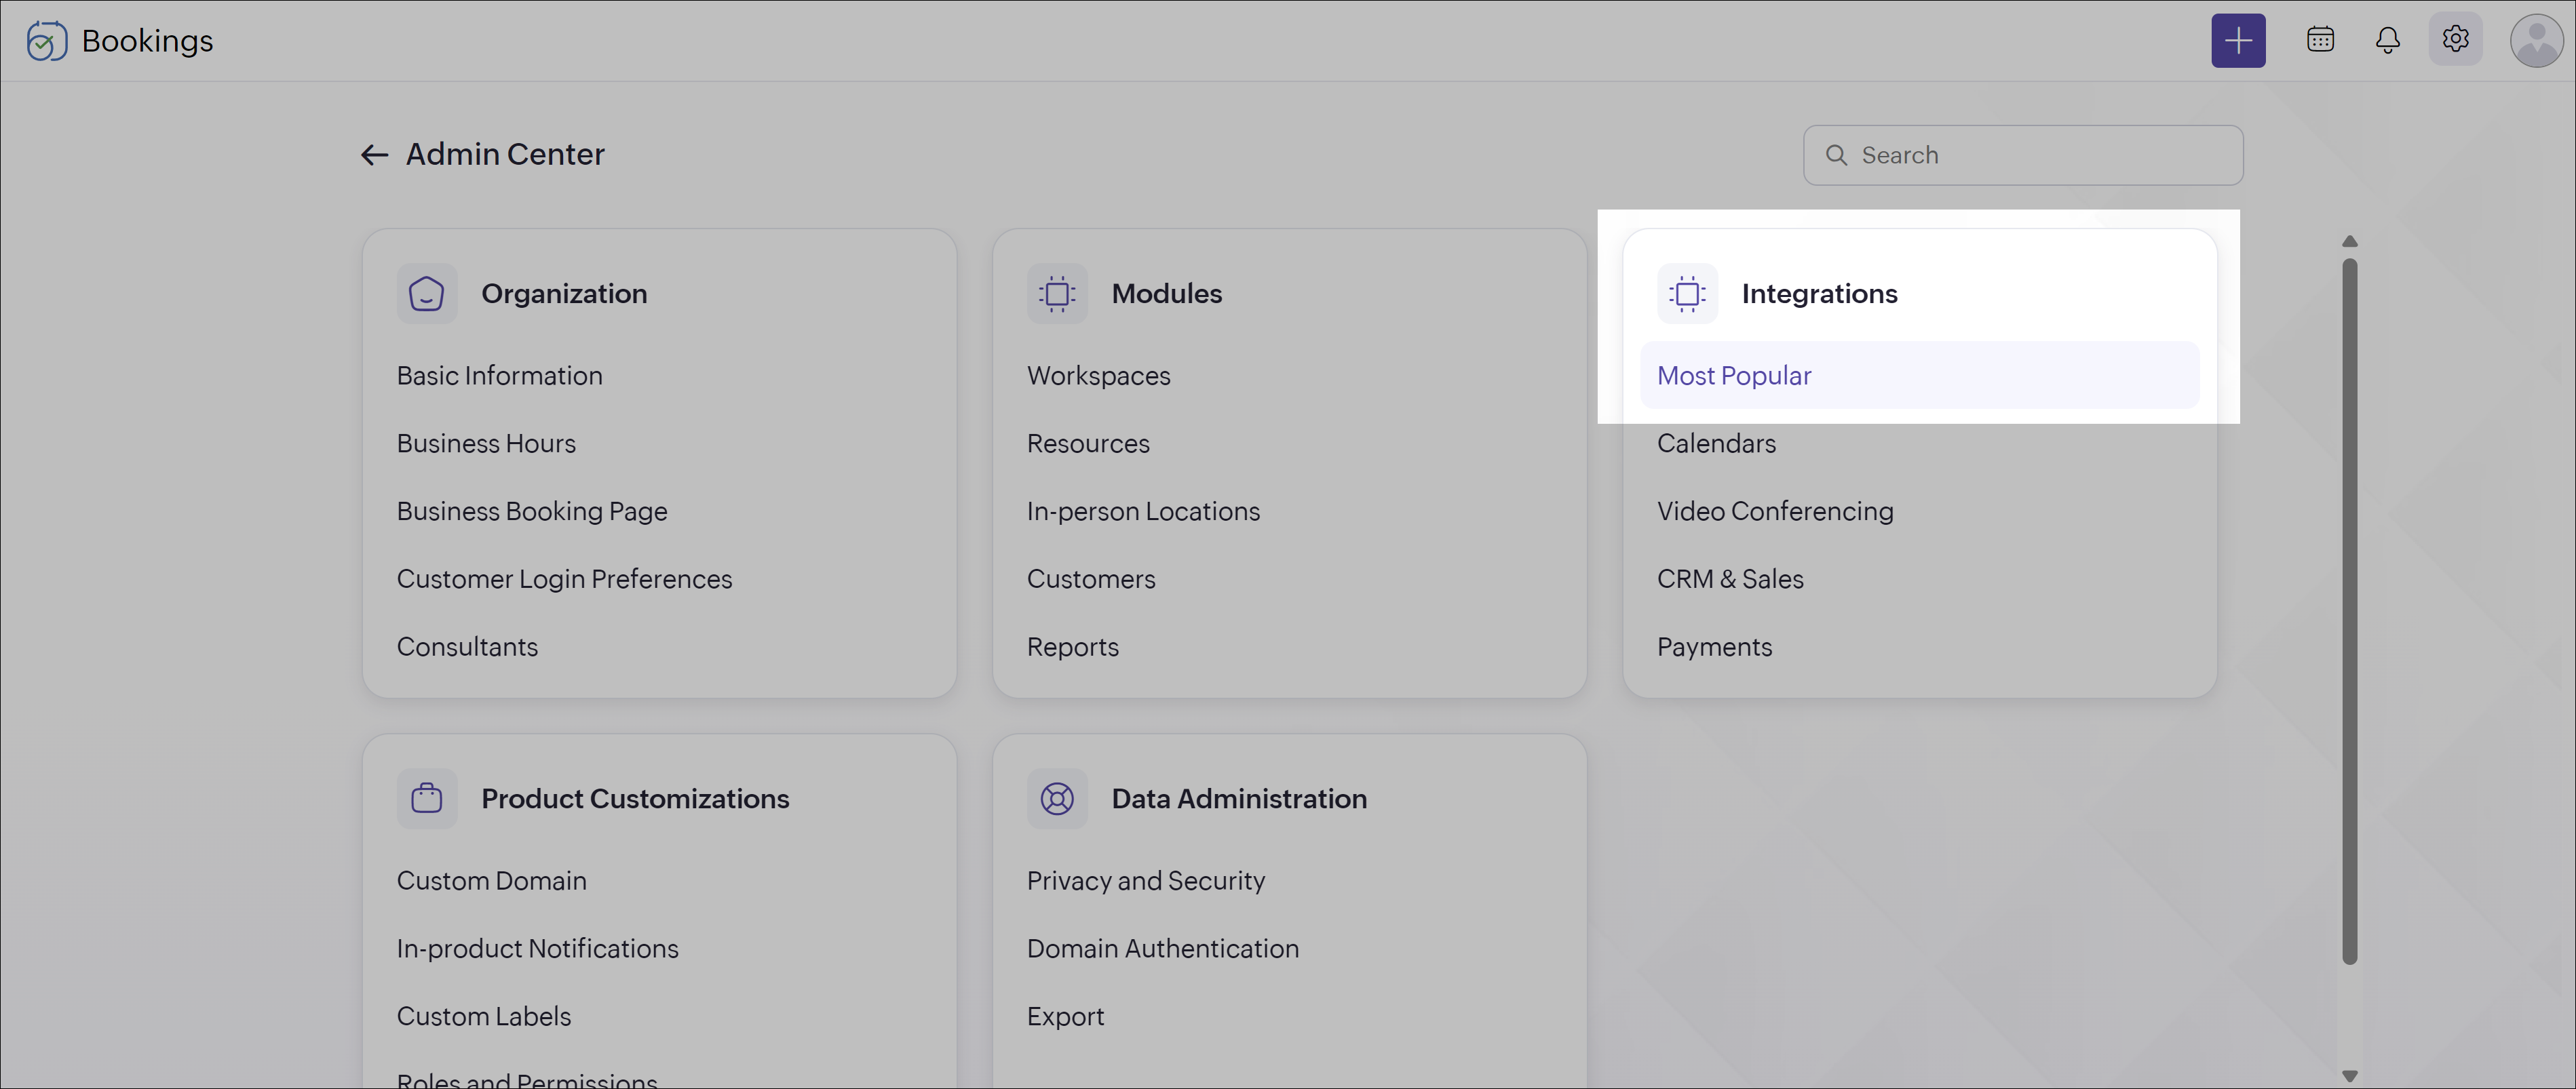Open the settings gear icon

[2456, 40]
